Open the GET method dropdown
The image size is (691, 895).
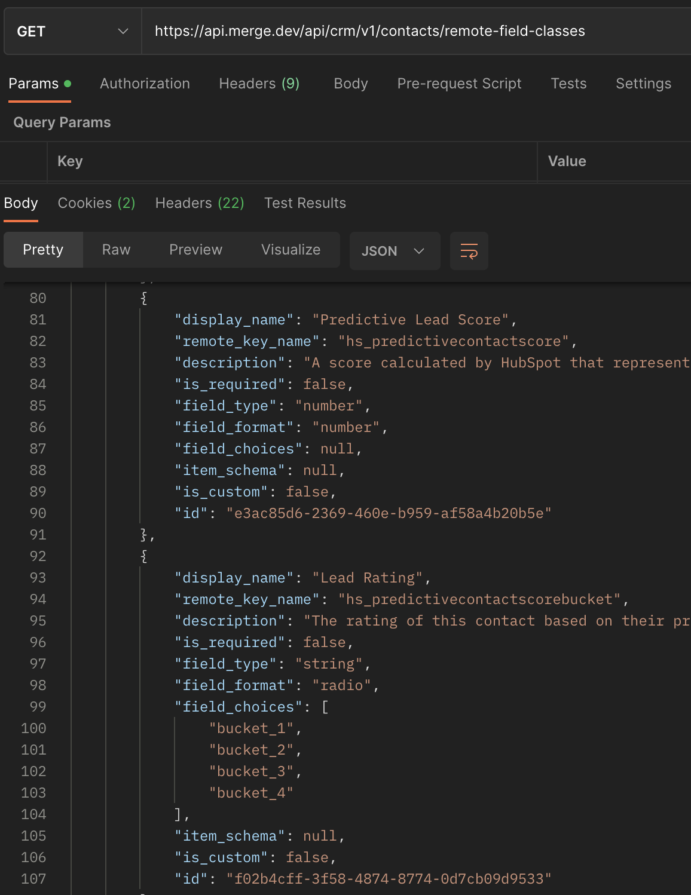coord(72,32)
